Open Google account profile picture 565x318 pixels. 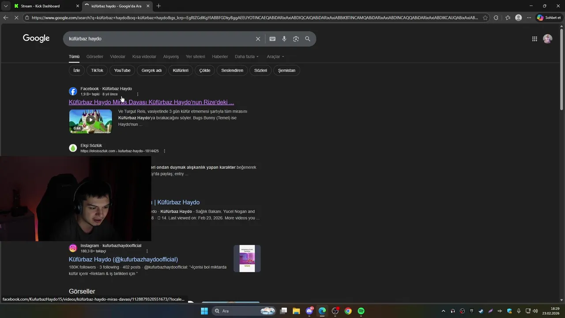(x=548, y=39)
